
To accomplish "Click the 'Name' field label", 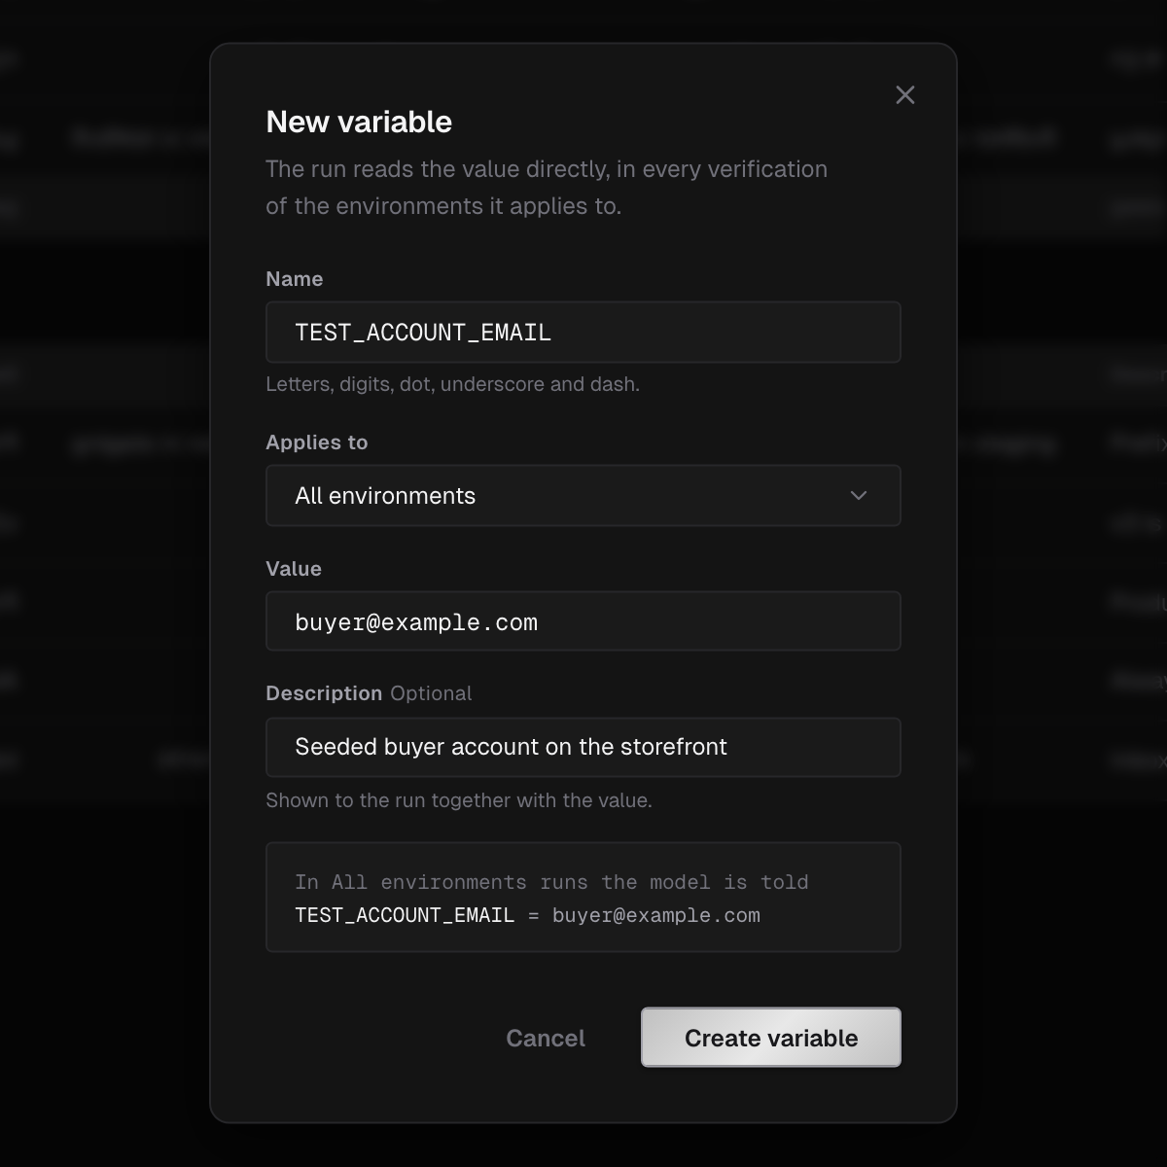I will click(x=295, y=279).
